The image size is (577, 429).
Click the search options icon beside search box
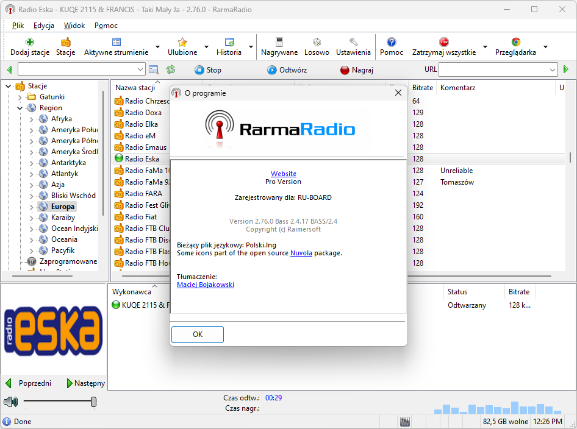coord(154,69)
